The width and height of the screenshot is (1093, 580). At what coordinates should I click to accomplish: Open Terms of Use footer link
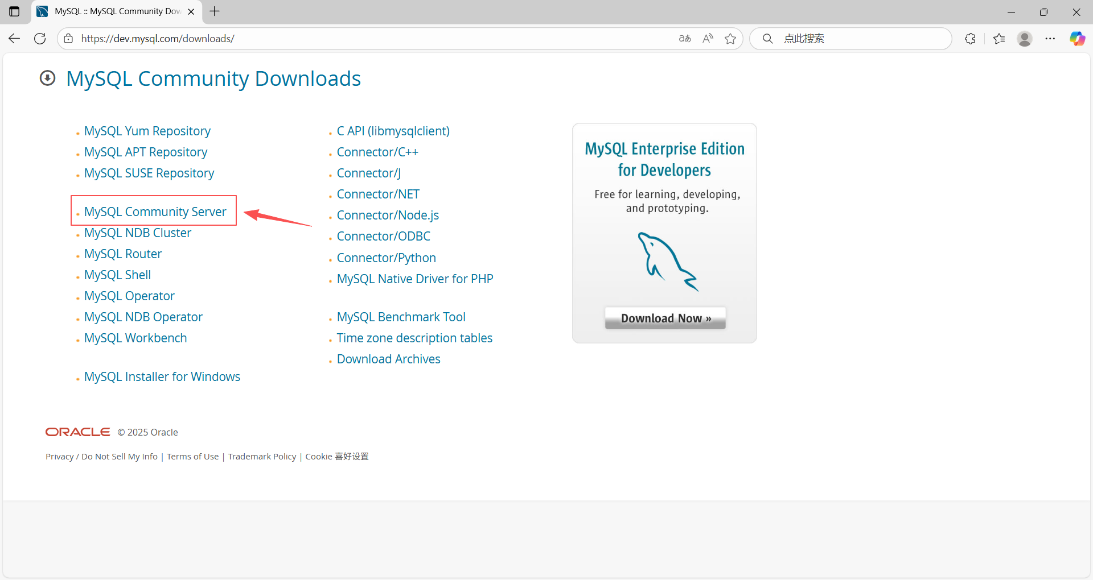coord(192,457)
